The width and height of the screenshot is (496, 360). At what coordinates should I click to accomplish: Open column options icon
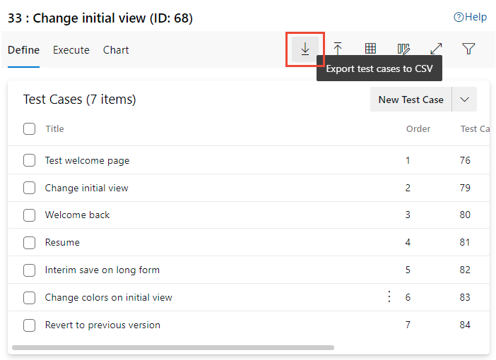403,49
